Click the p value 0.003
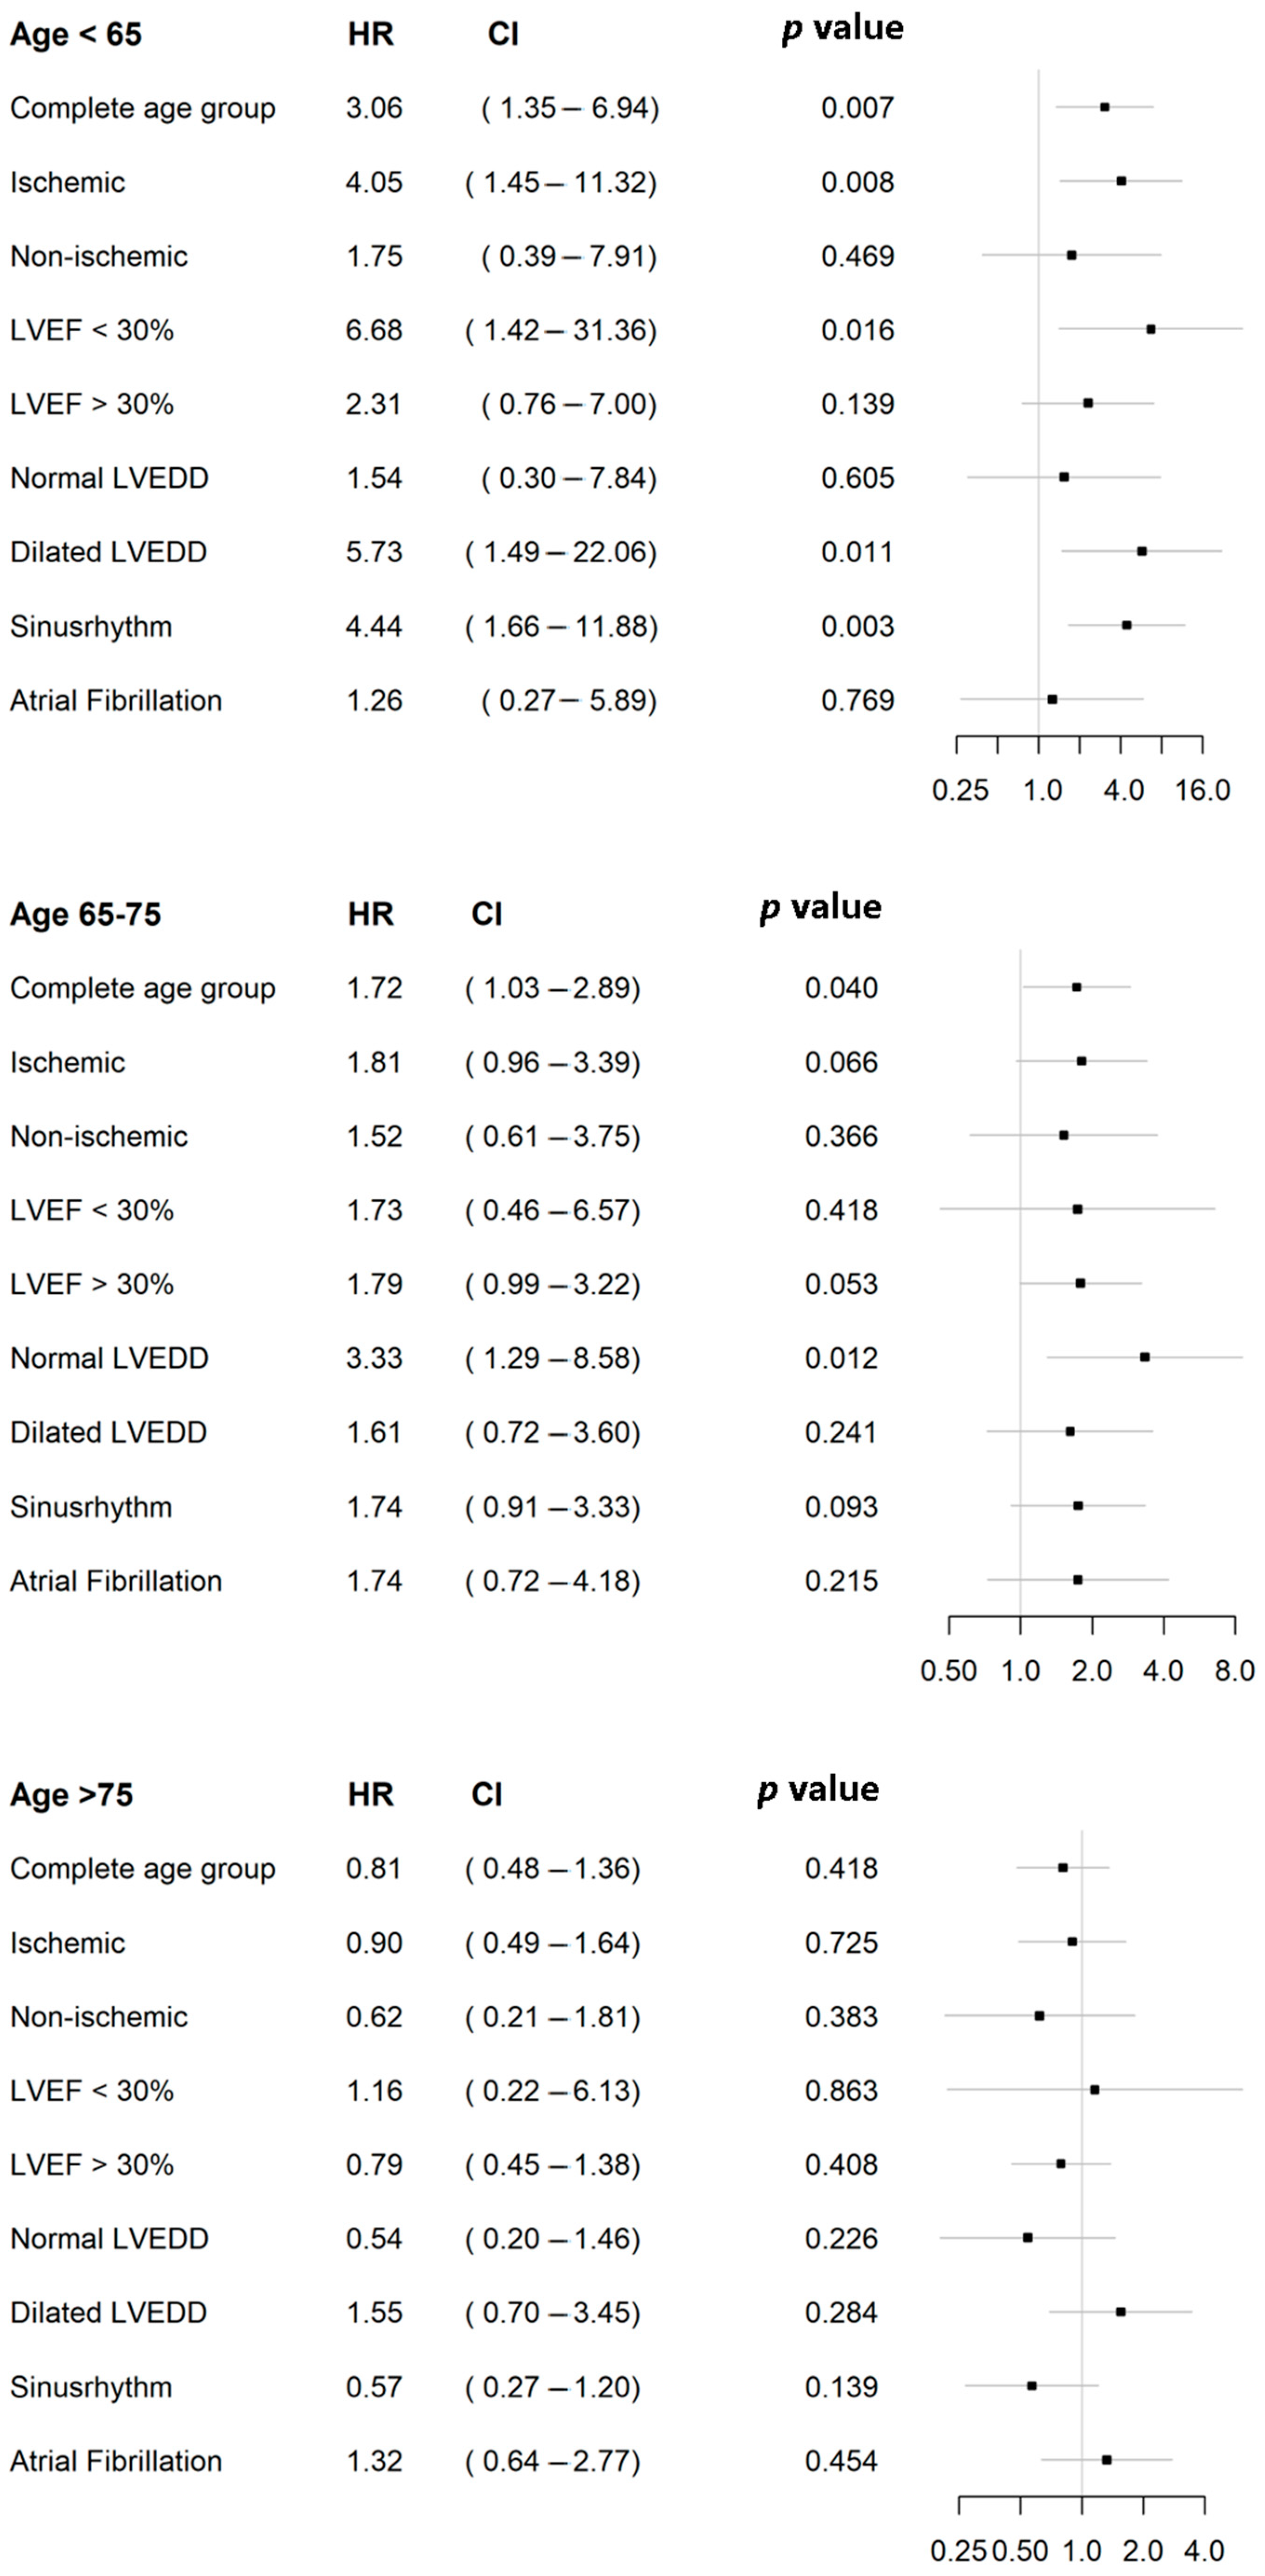The width and height of the screenshot is (1265, 2576). point(857,626)
